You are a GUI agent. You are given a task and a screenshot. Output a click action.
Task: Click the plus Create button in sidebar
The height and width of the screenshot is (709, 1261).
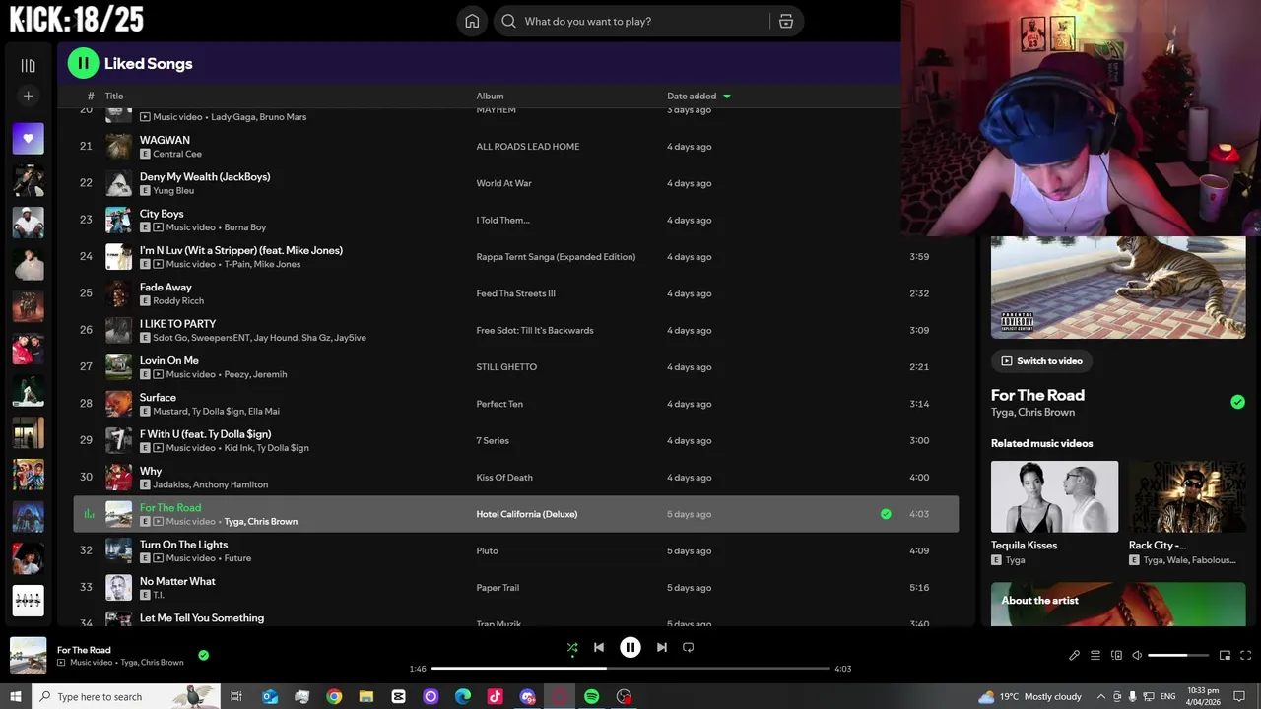pos(28,96)
